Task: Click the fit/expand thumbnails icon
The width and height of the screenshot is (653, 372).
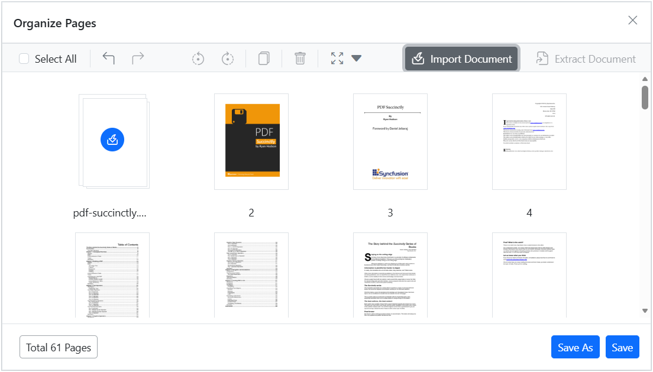Action: click(337, 59)
